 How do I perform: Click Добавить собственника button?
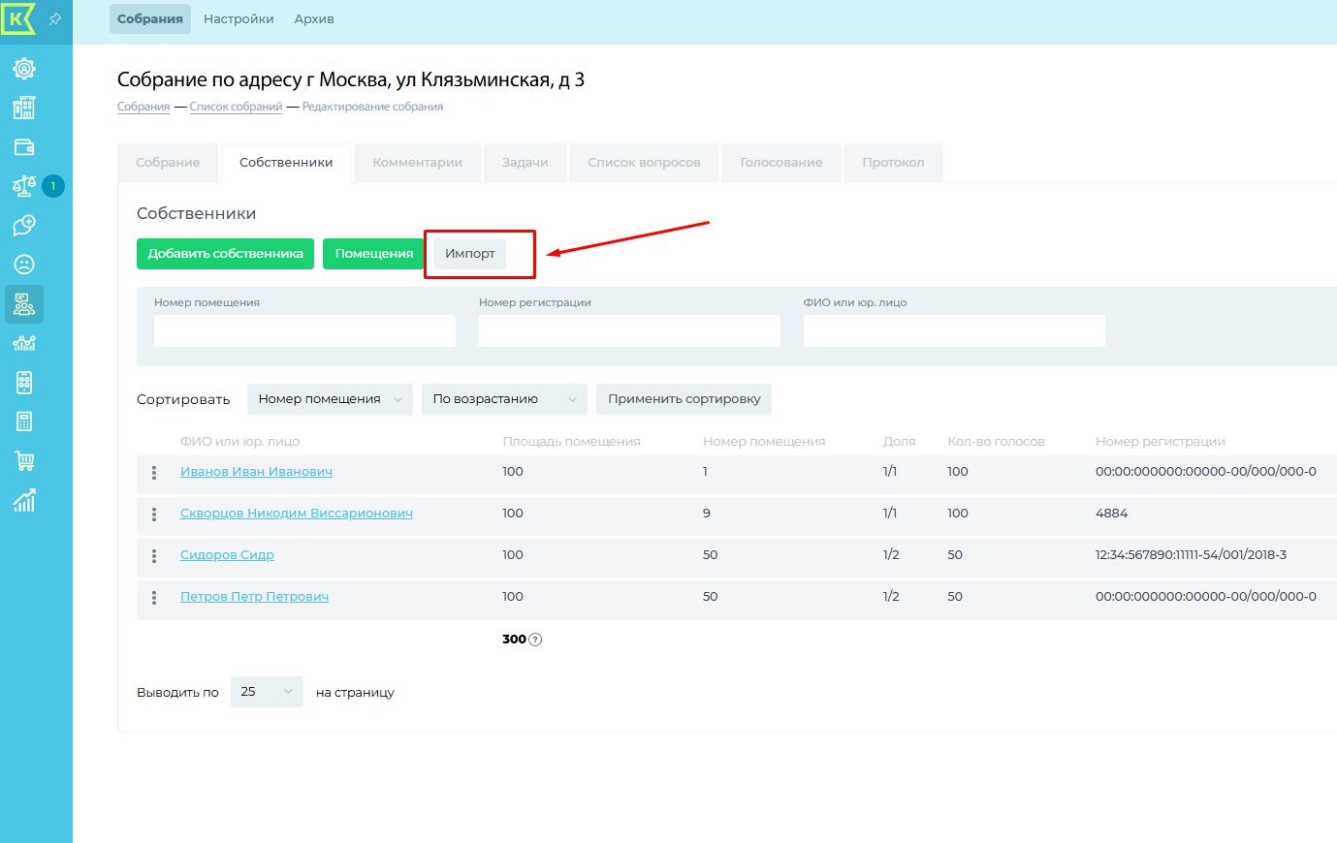225,254
